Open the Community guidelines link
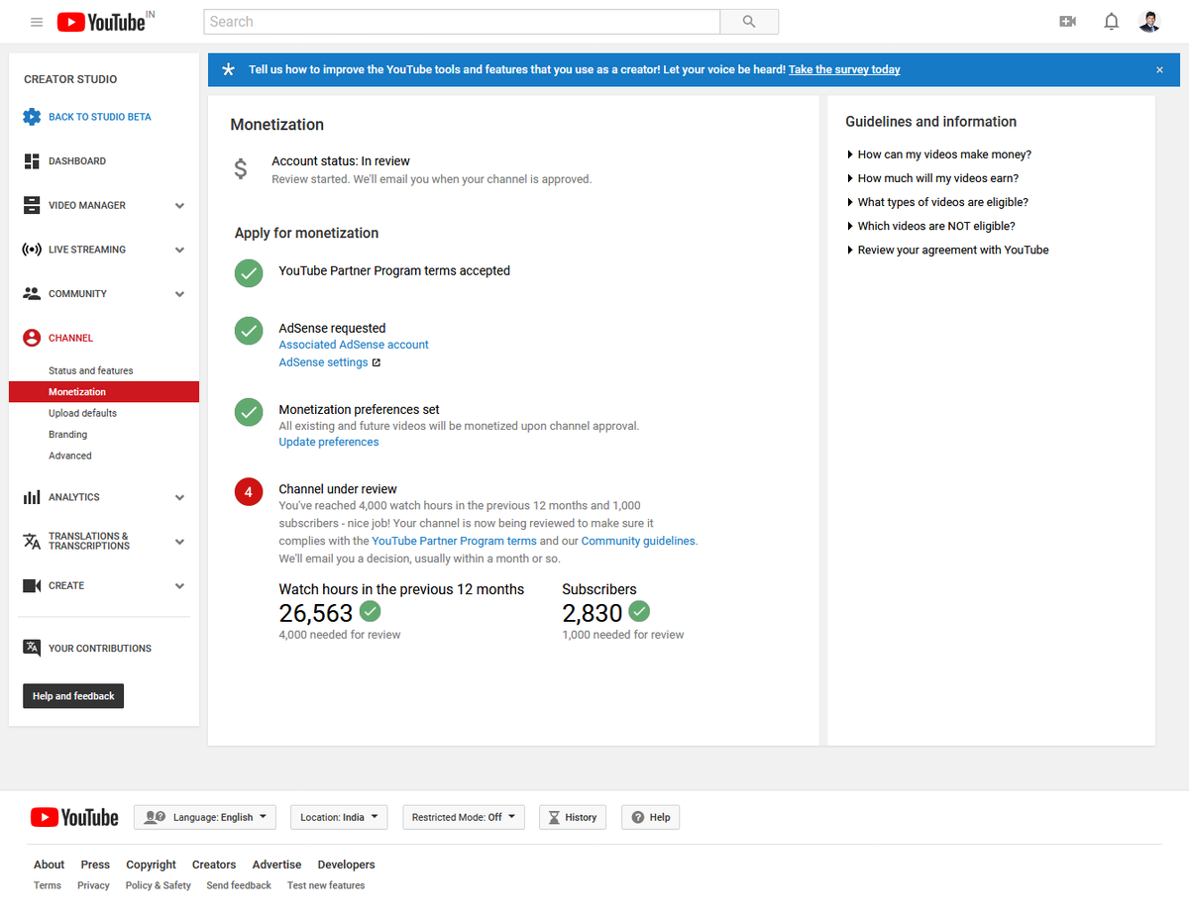Viewport: 1189px width, 918px height. [x=638, y=541]
